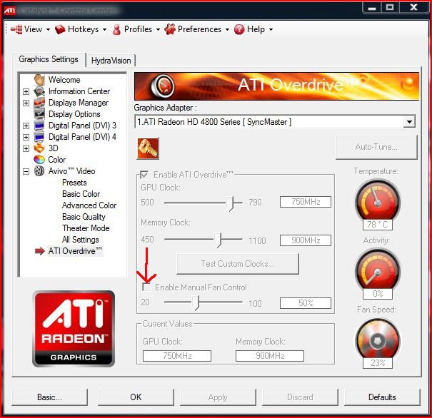This screenshot has width=432, height=418.
Task: Click the Welcome hand icon
Action: pos(39,79)
